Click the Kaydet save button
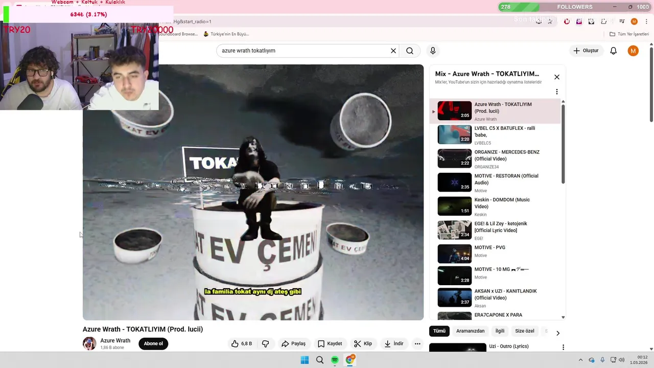Screen dimensions: 654x368 (x=330, y=343)
